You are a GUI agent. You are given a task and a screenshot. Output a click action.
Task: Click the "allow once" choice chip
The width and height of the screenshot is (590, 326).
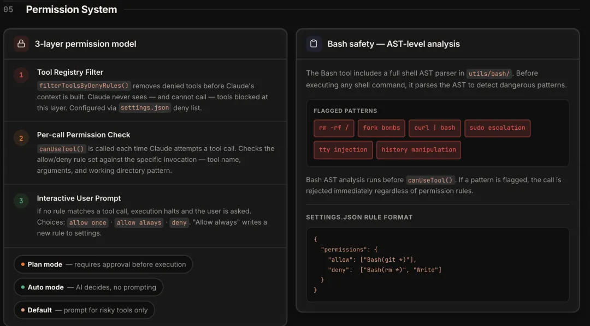tap(87, 222)
